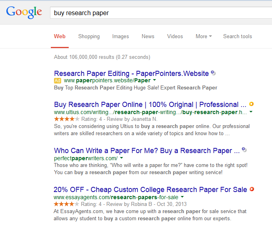The height and width of the screenshot is (227, 272).
Task: Expand dropdown arrow next to essayagents.com URL
Action: pyautogui.click(x=182, y=197)
